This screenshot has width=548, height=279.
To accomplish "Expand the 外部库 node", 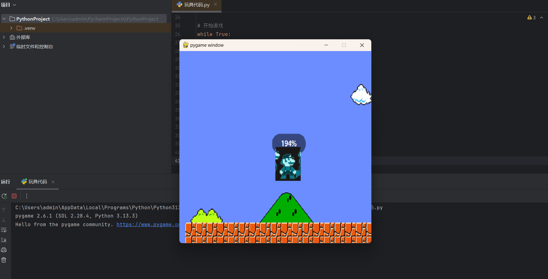I will tap(4, 37).
